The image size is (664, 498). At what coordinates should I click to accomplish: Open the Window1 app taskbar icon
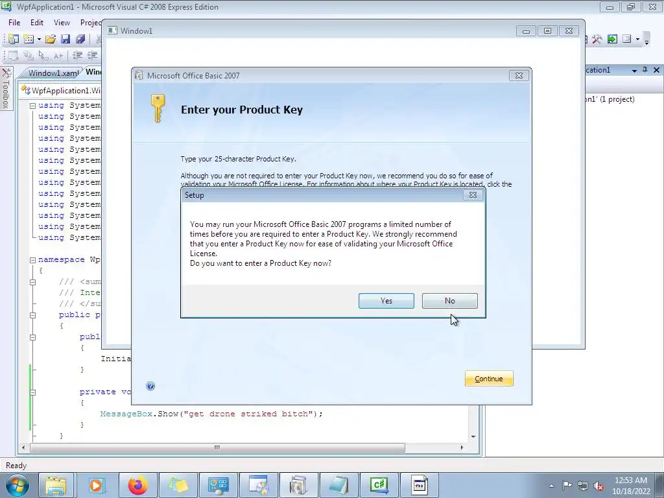[419, 485]
